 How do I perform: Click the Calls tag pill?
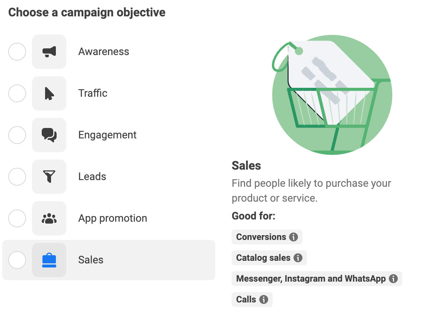point(252,299)
